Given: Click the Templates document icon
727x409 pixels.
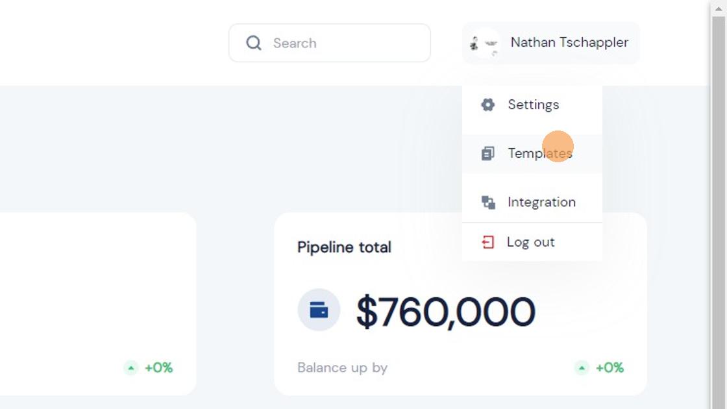Looking at the screenshot, I should coord(487,153).
